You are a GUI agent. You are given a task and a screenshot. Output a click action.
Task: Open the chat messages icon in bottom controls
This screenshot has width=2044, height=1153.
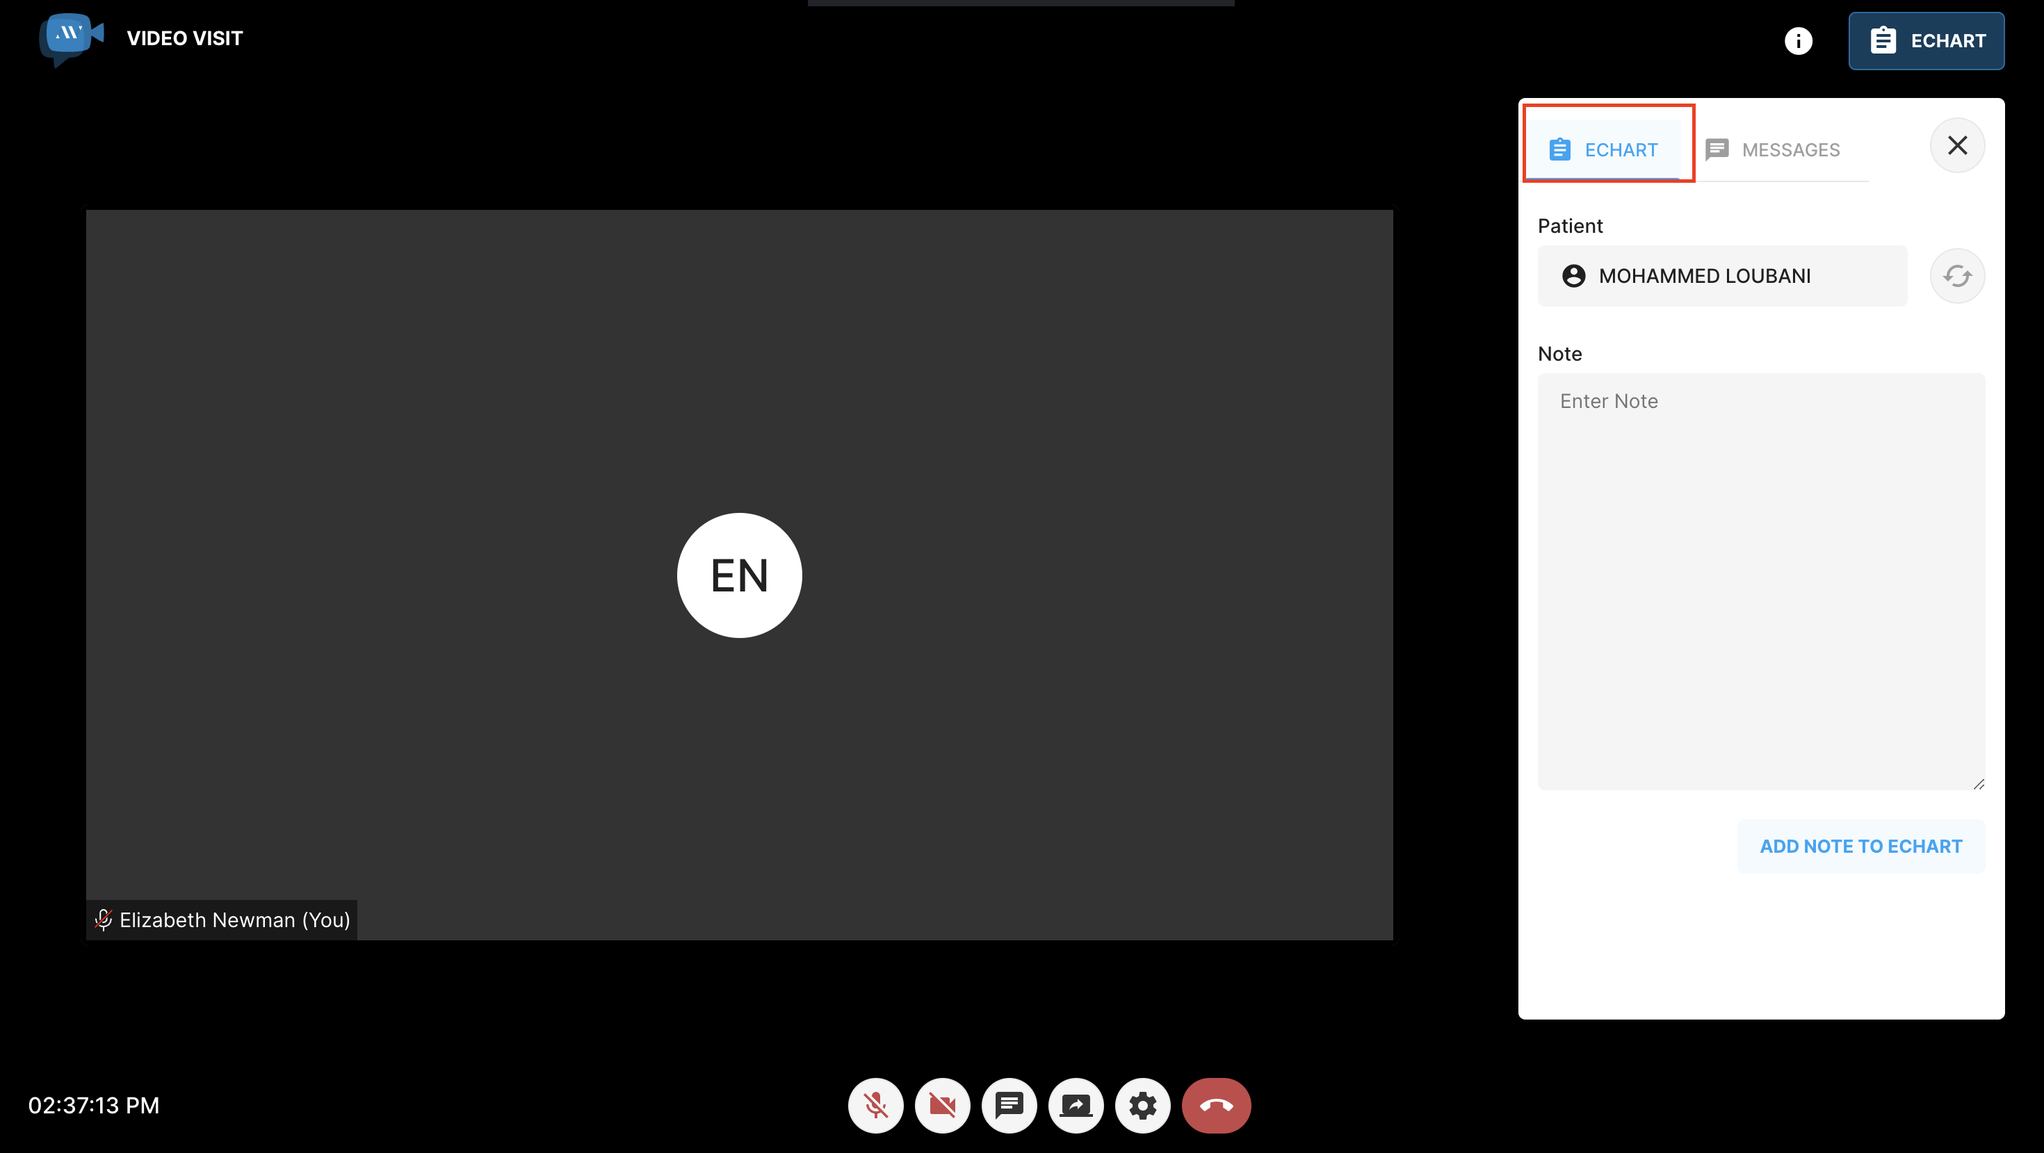coord(1009,1104)
